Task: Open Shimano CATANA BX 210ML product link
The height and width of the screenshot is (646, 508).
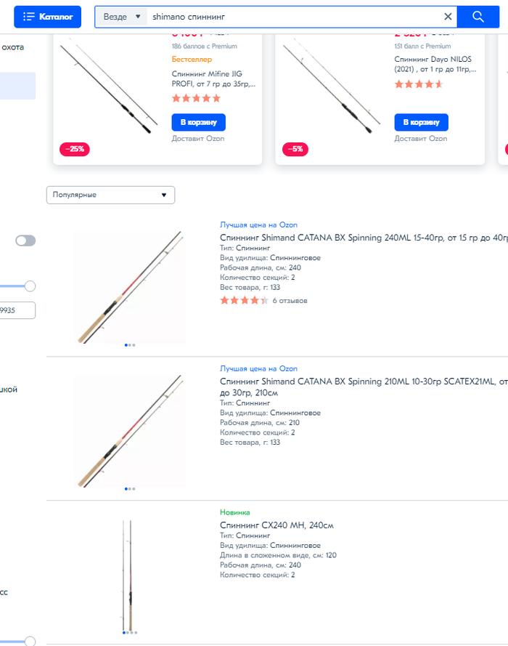Action: 364,387
